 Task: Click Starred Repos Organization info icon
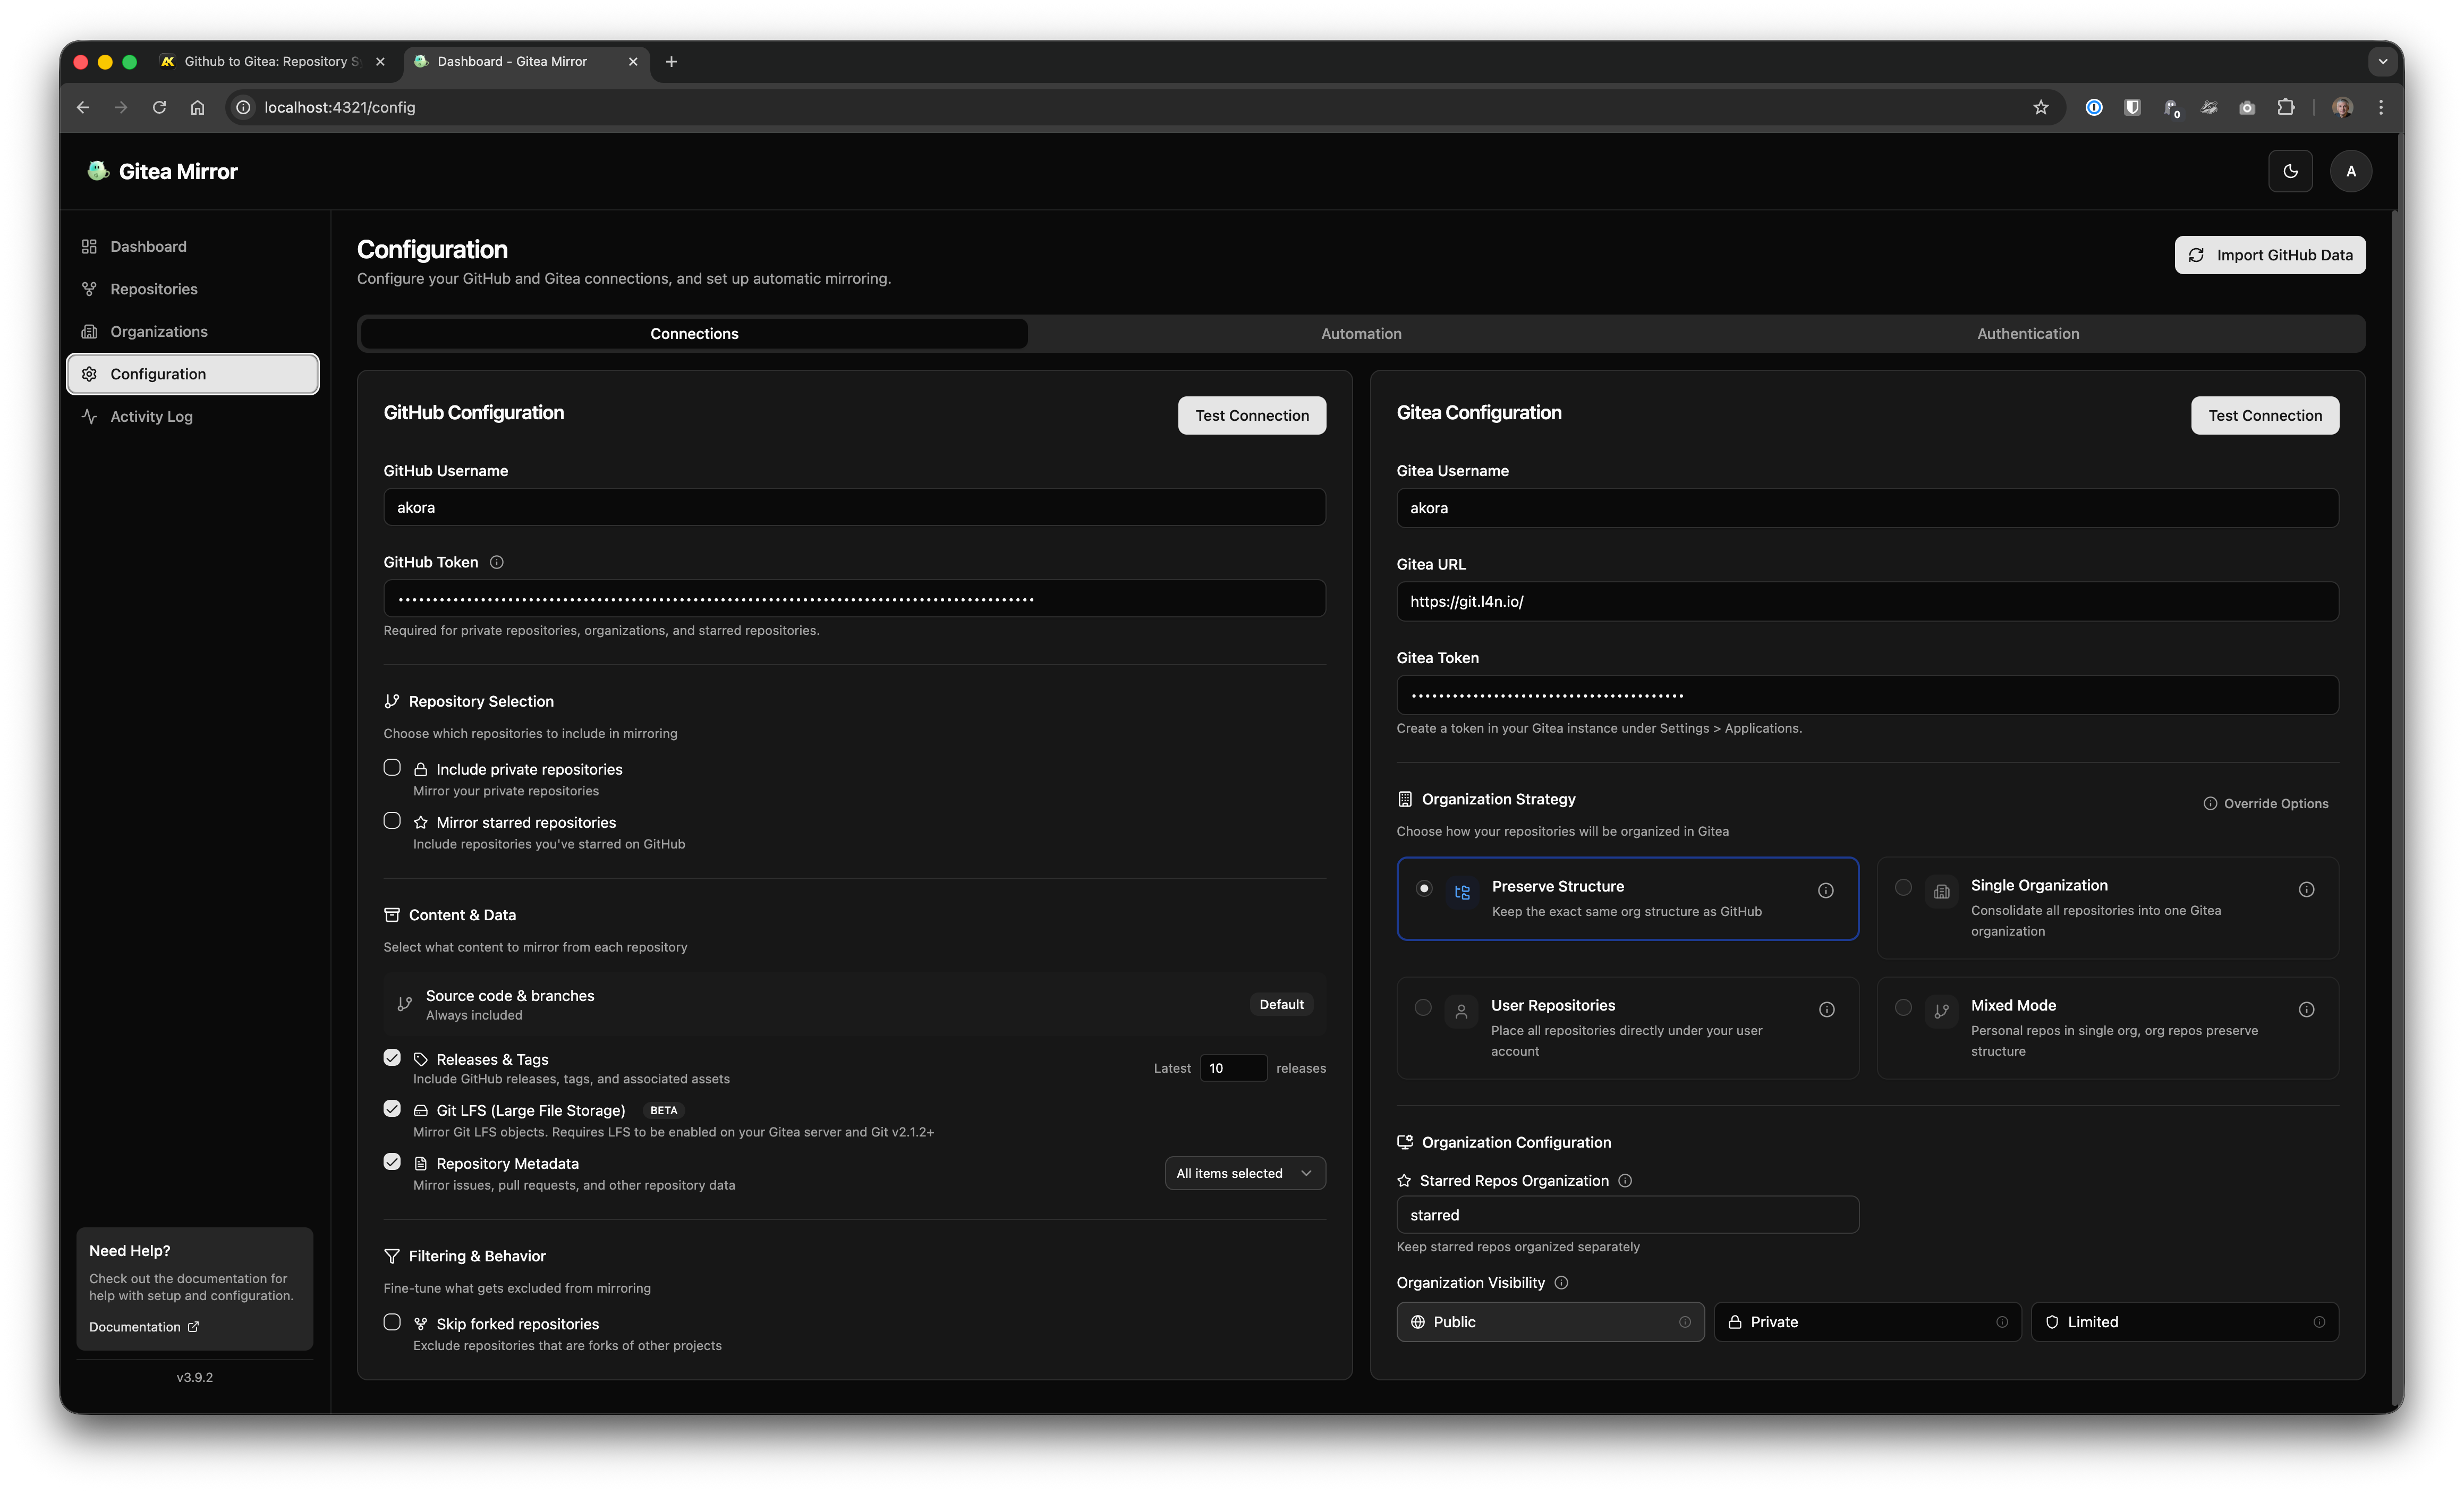(1625, 1180)
